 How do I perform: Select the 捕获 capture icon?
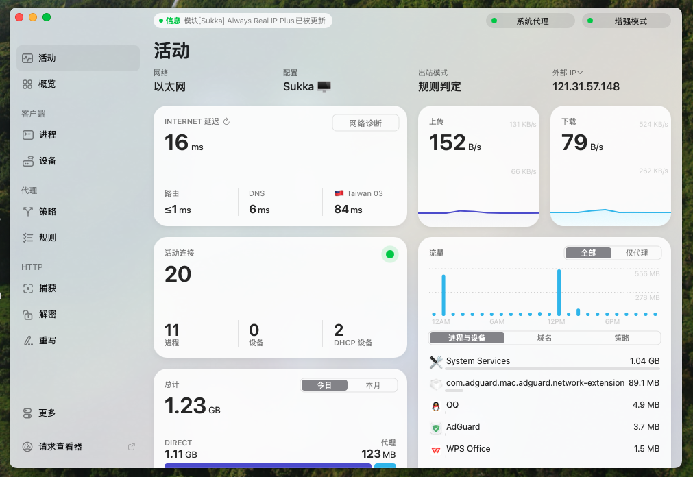27,289
